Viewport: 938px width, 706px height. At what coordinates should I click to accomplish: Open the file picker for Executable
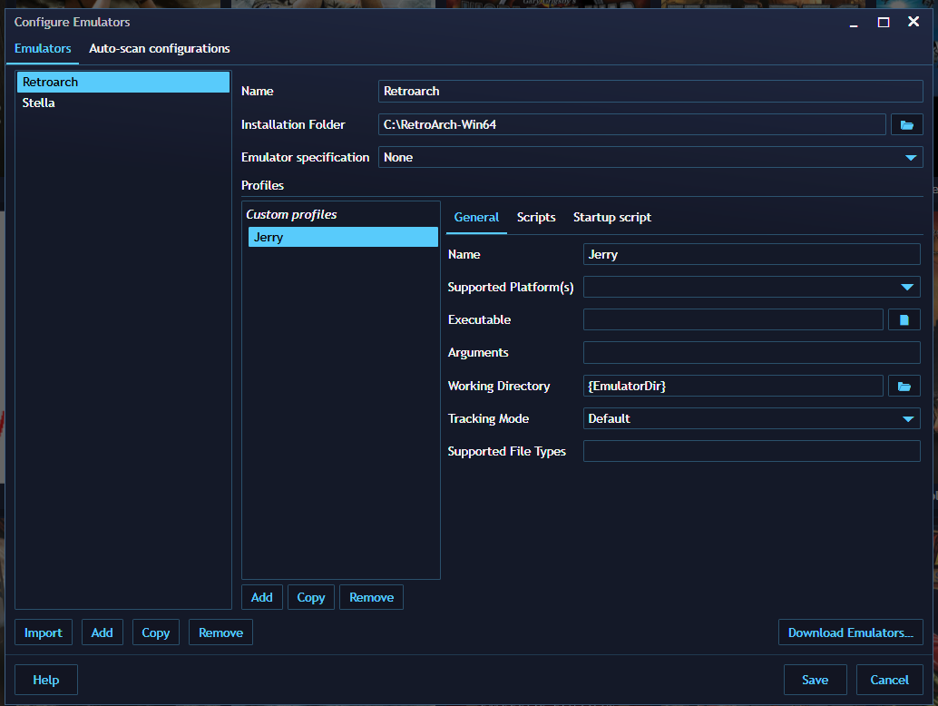pos(904,319)
